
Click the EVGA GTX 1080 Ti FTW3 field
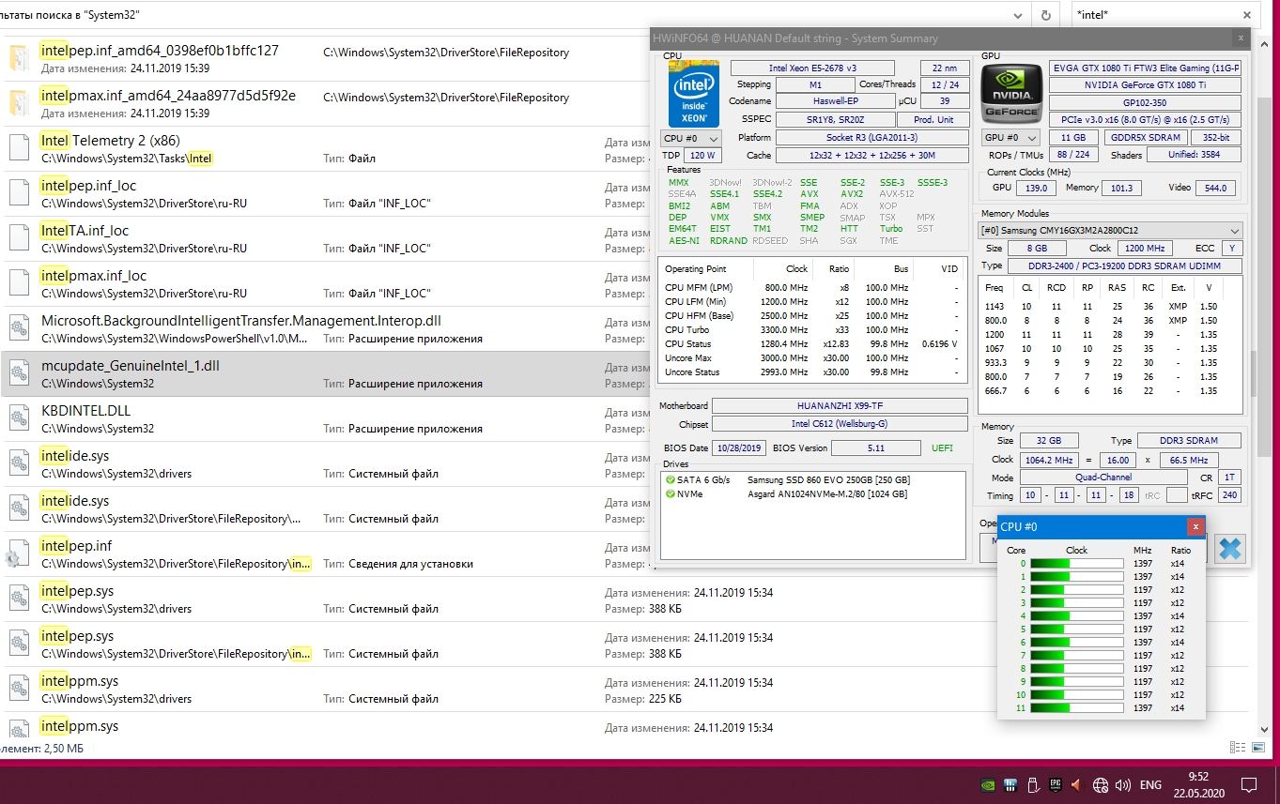(x=1145, y=68)
